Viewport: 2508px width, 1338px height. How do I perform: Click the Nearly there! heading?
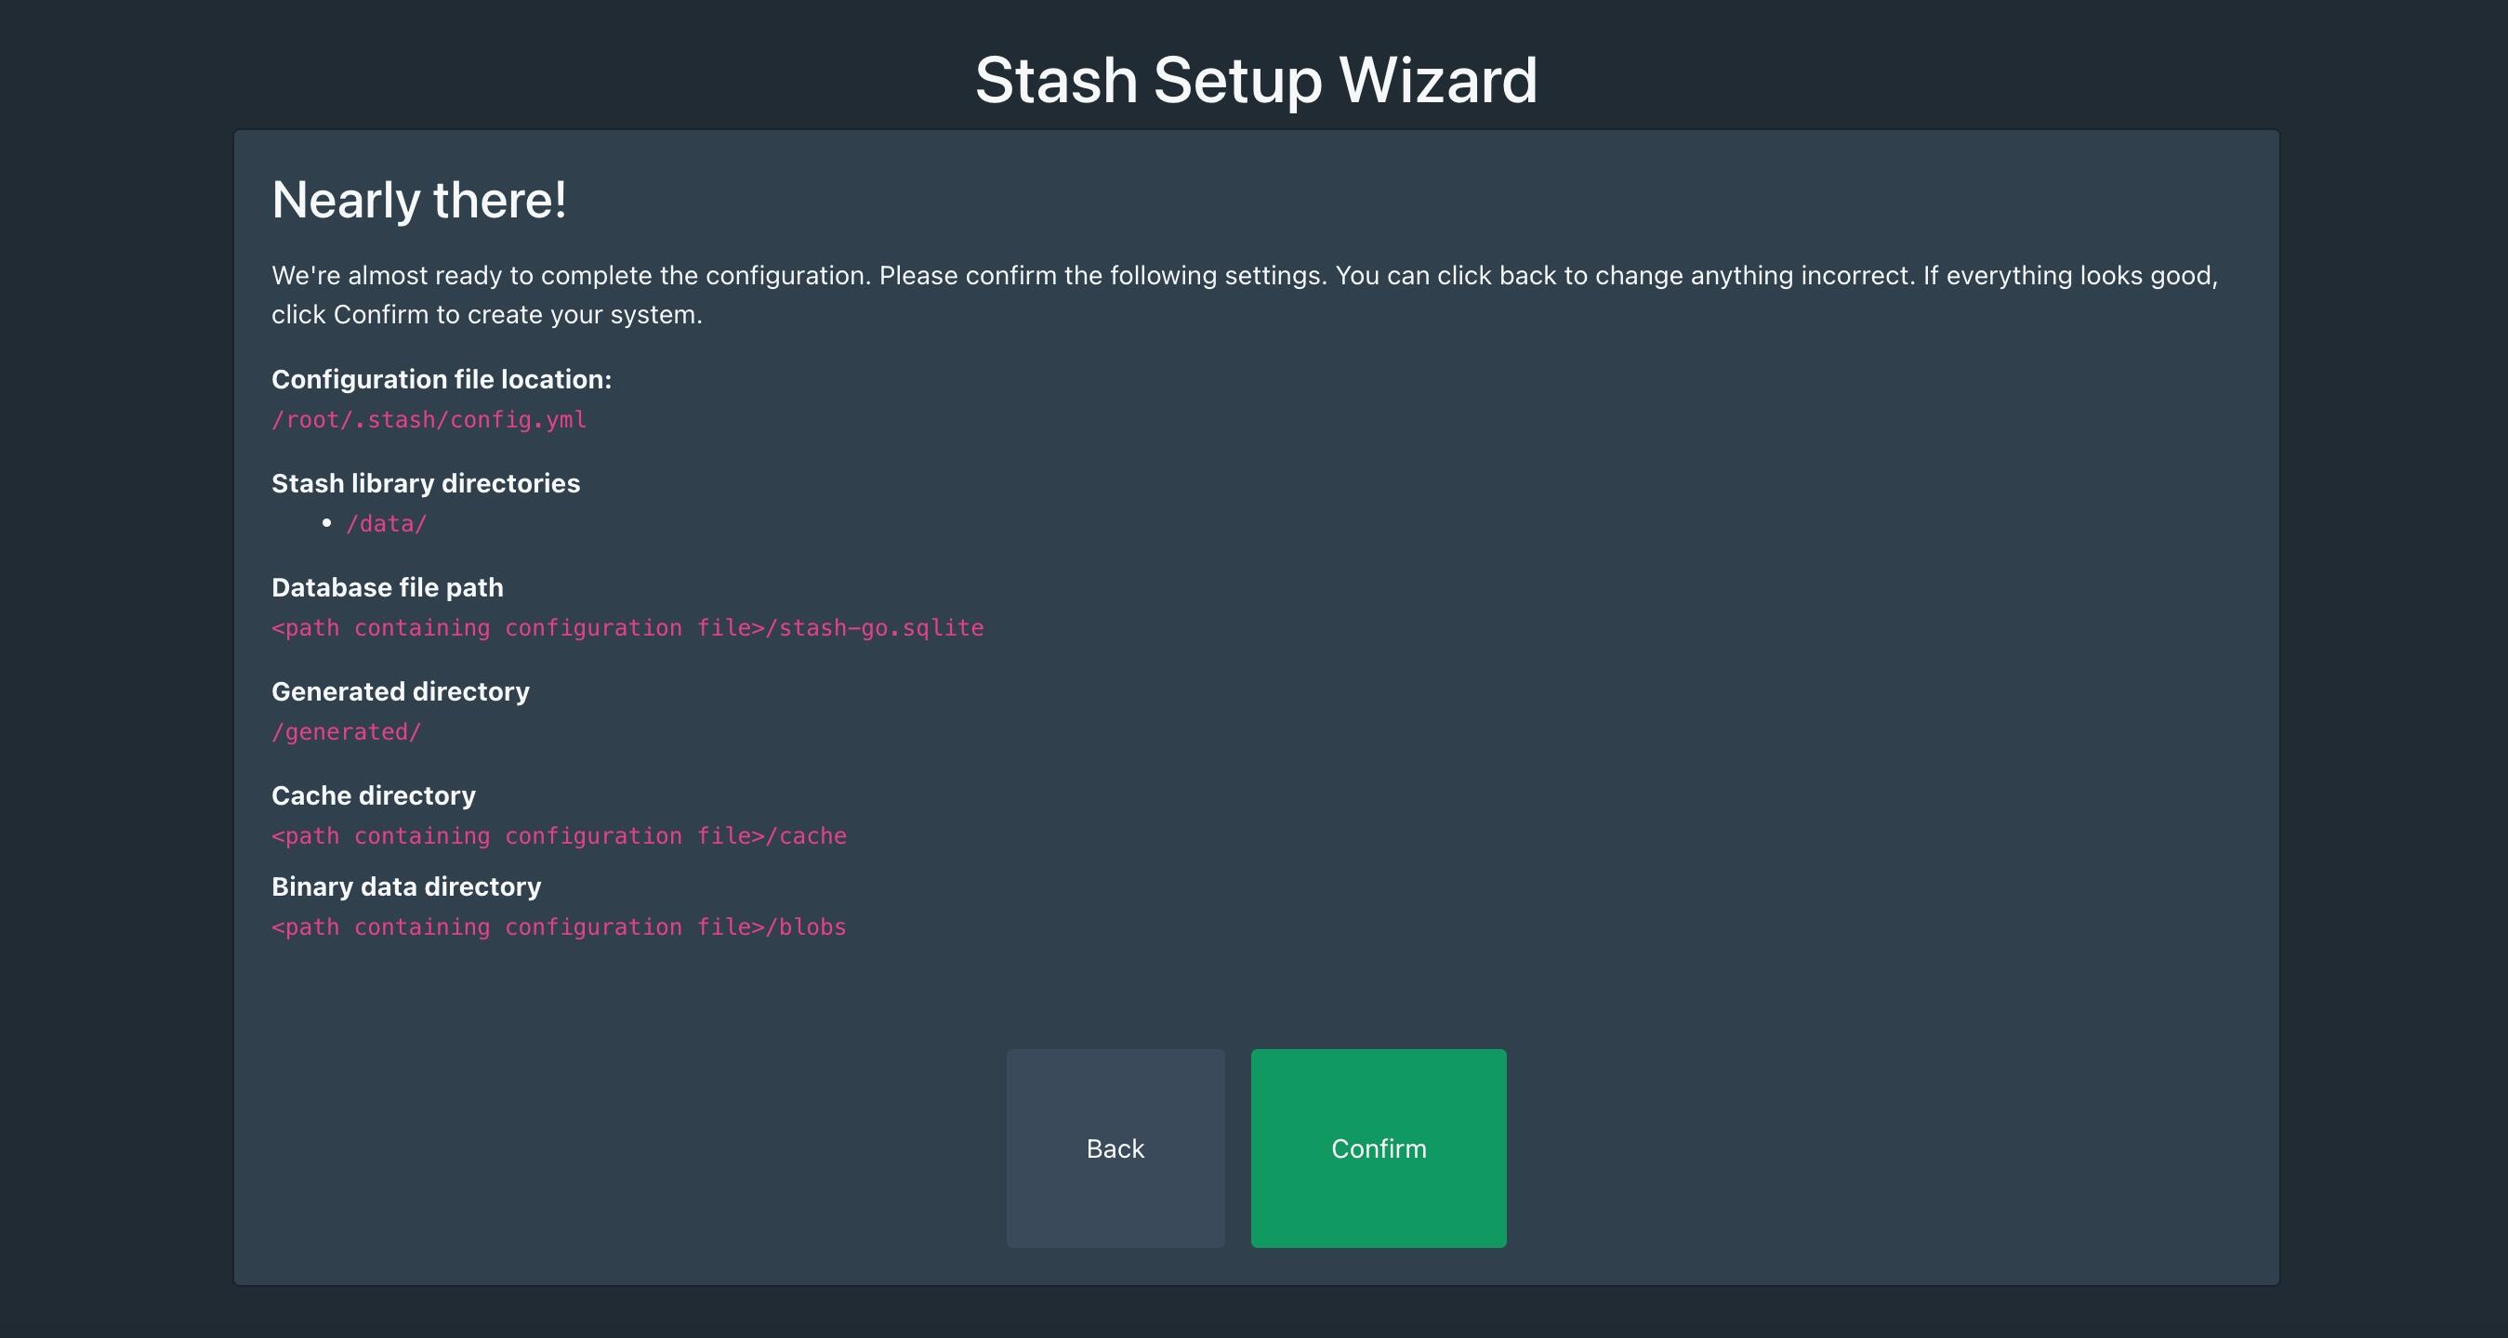418,201
